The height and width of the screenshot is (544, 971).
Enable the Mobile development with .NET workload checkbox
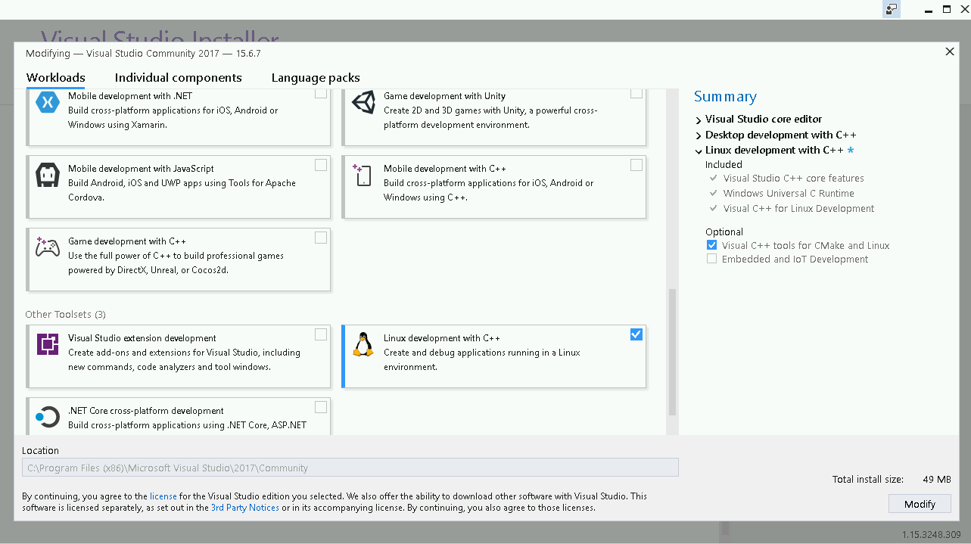tap(321, 93)
